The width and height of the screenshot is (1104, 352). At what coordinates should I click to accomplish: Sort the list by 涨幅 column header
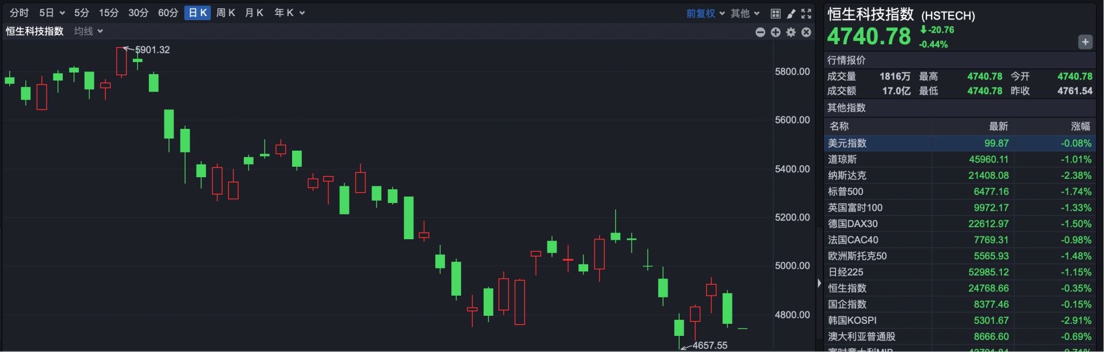(1080, 126)
